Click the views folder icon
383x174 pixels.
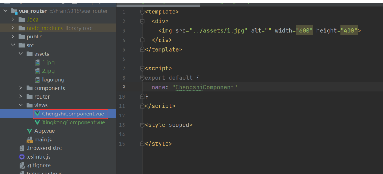pos(30,105)
